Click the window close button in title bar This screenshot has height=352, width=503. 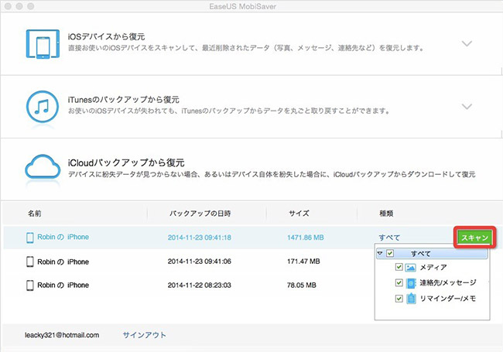[8, 6]
